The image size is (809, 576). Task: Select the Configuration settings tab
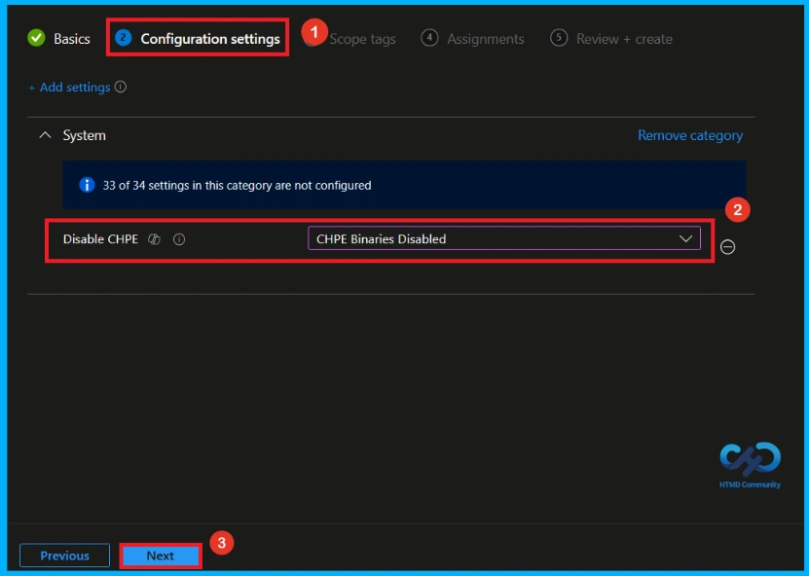click(x=198, y=39)
